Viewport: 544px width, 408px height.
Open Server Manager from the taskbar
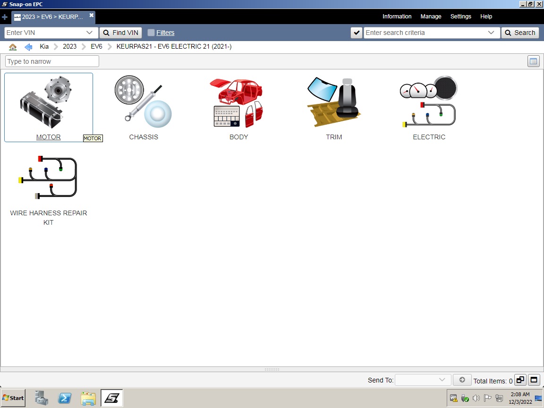tap(42, 398)
